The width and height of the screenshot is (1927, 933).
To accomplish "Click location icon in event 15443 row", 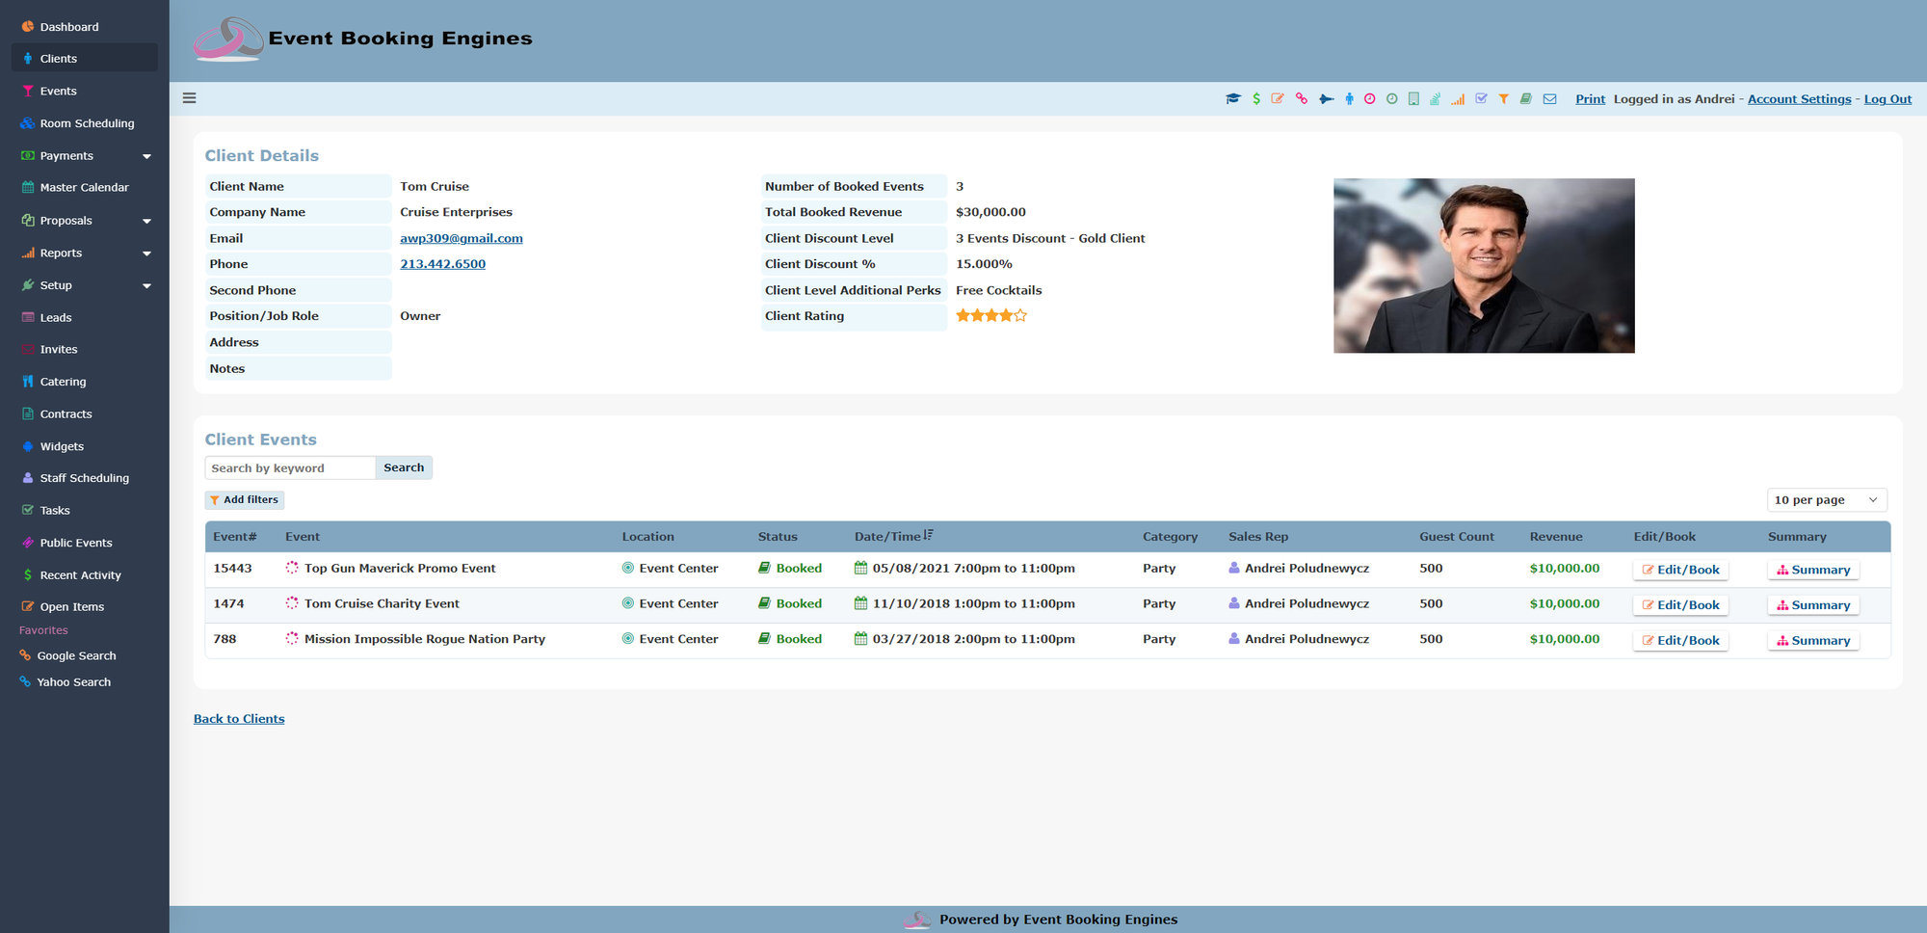I will pos(627,568).
